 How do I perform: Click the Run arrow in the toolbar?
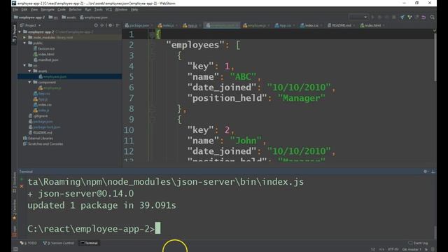pyautogui.click(x=372, y=17)
